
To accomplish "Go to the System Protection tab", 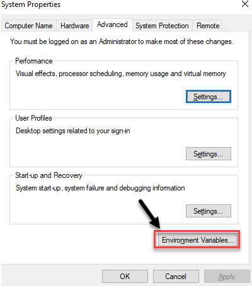I will coord(162,26).
